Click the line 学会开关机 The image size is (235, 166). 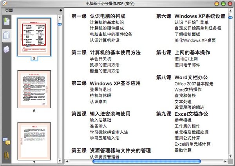coord(100,59)
